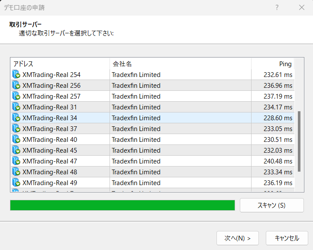Click the server icon beside XMTrading-Real 31
This screenshot has width=313, height=250.
click(16, 107)
